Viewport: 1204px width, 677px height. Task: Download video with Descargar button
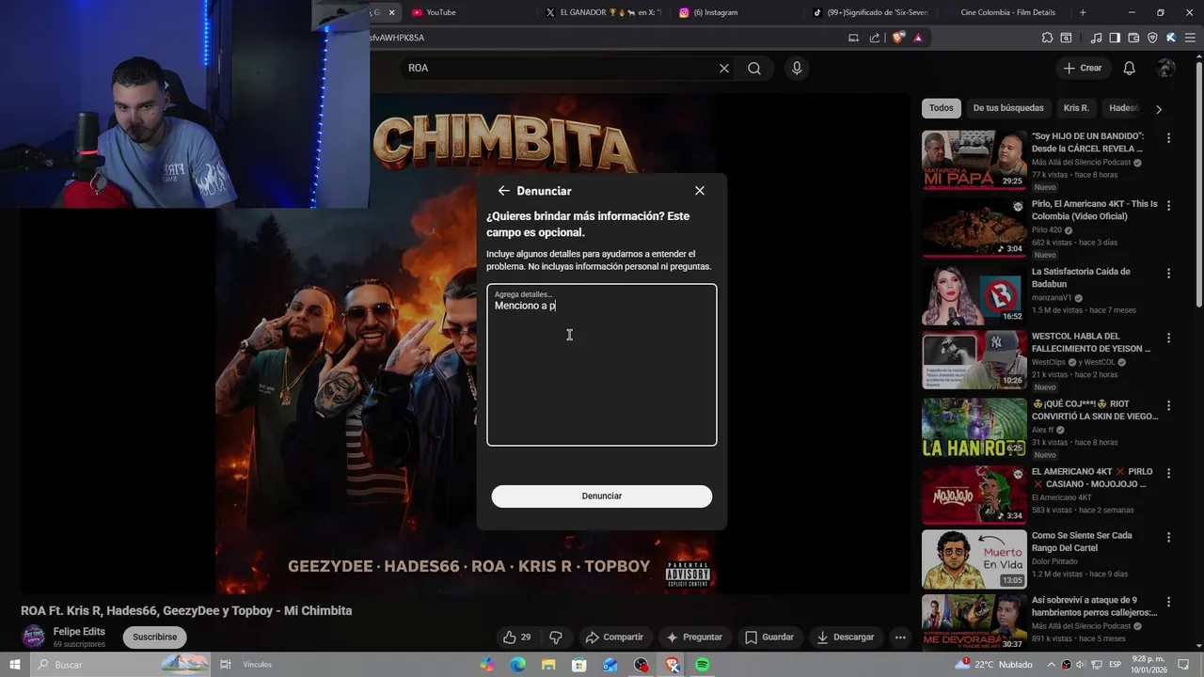coord(845,637)
